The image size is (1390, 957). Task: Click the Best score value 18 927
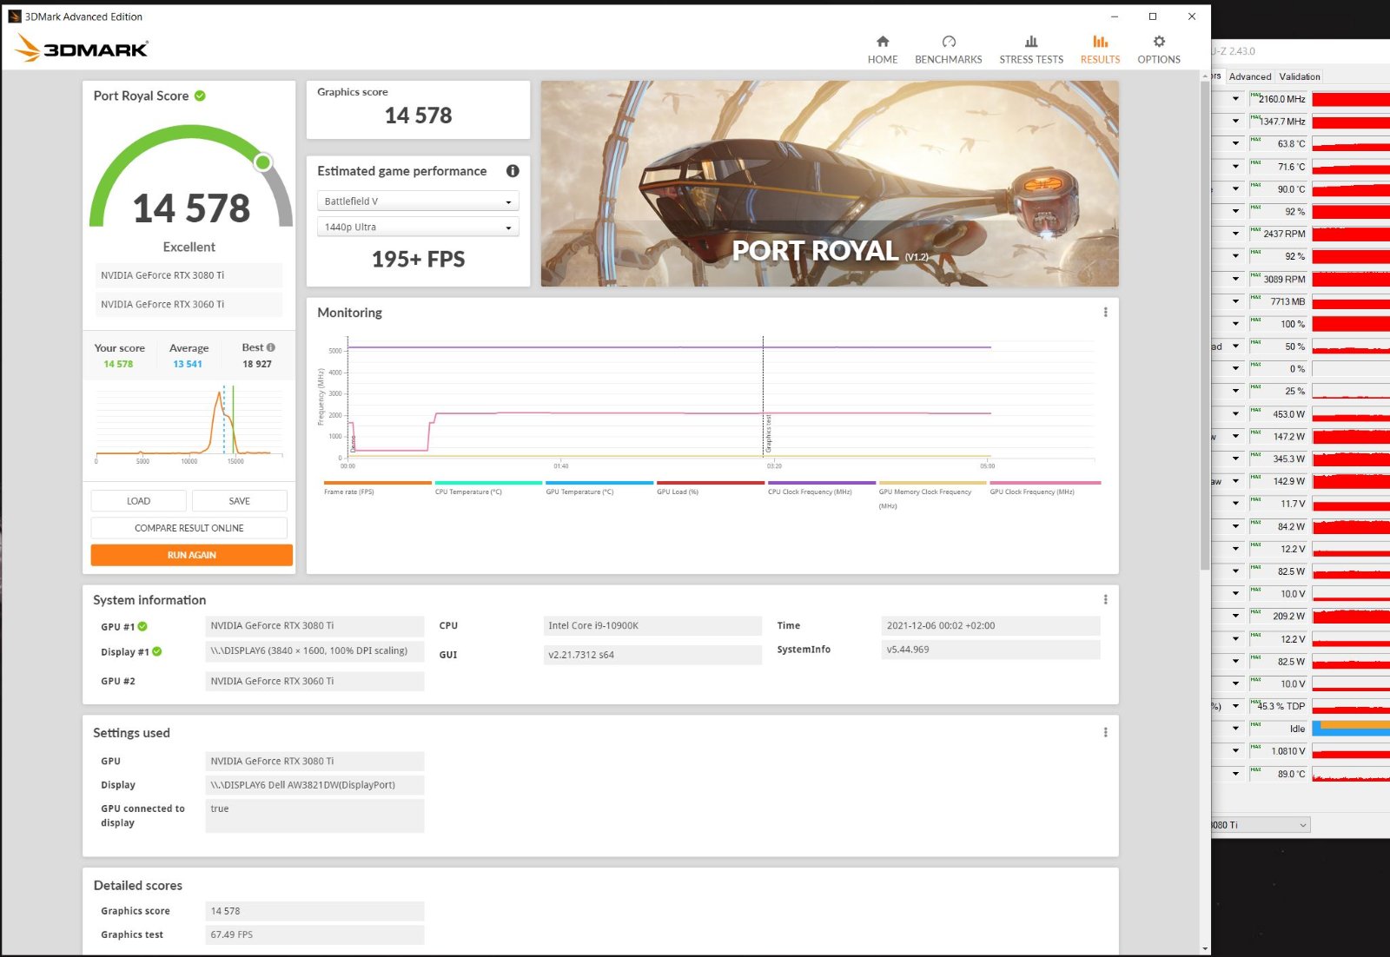click(x=257, y=365)
